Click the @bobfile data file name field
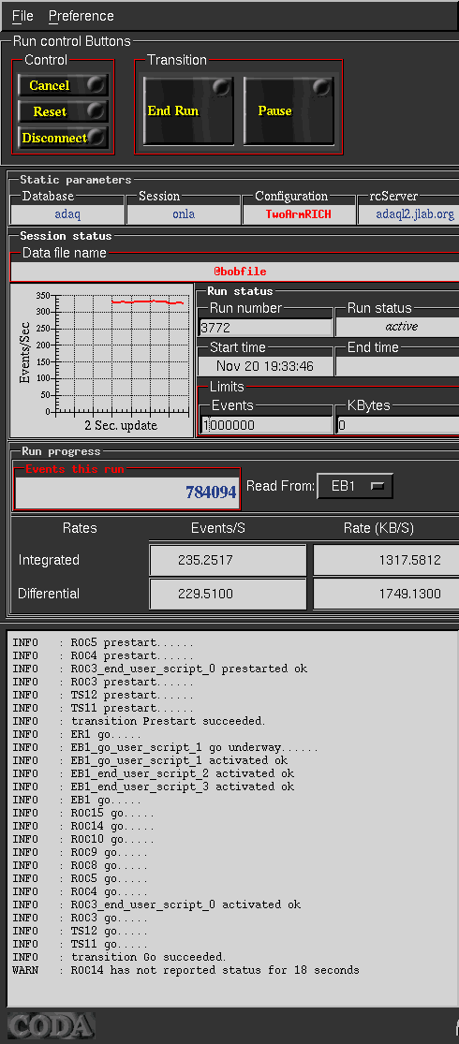 point(234,272)
